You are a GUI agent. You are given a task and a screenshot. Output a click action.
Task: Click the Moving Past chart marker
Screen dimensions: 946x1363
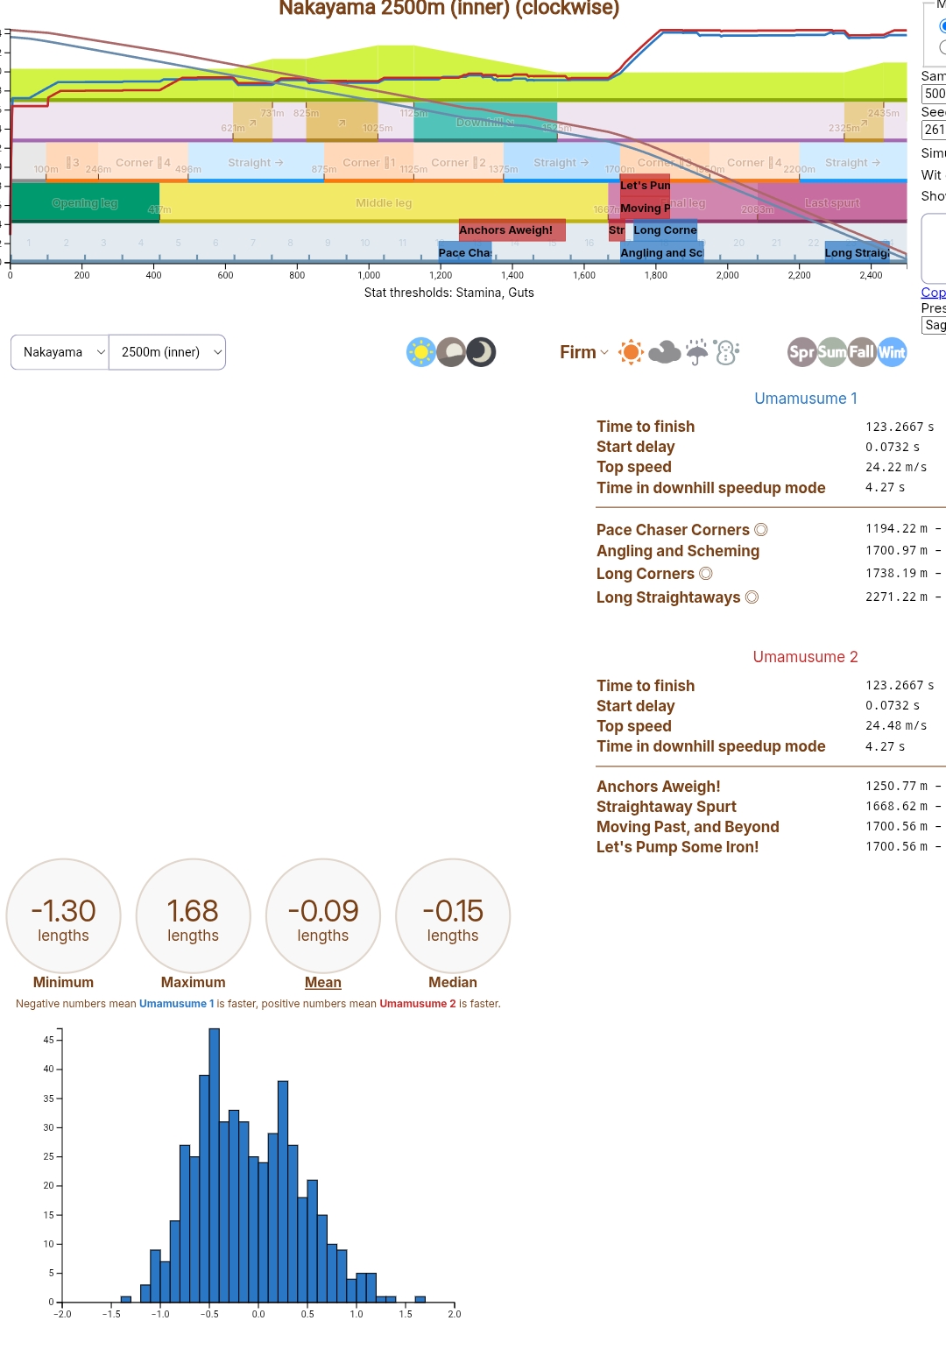[645, 208]
